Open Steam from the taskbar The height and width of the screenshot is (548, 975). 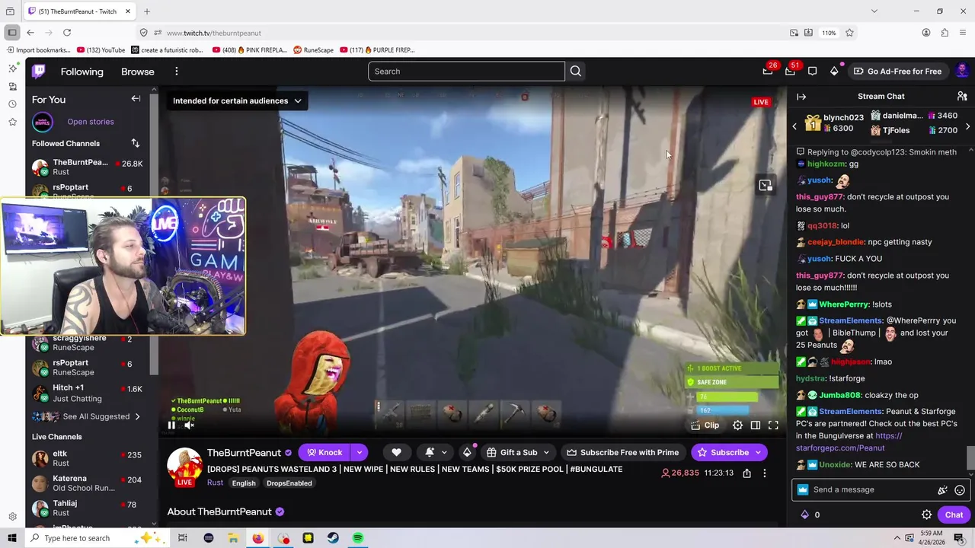pyautogui.click(x=333, y=538)
